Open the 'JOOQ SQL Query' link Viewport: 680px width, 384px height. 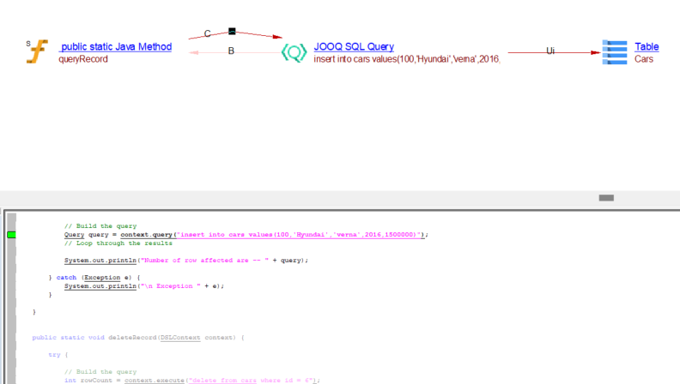[353, 46]
